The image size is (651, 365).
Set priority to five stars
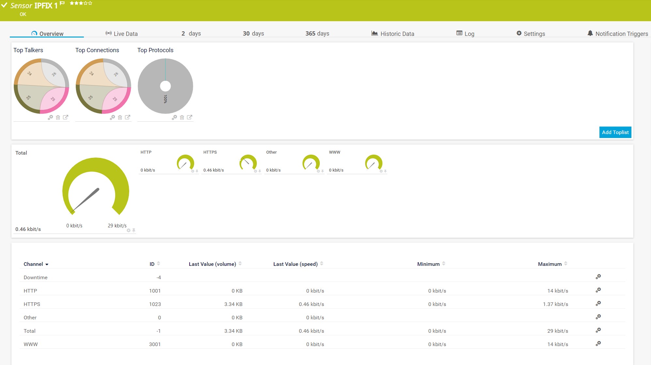pyautogui.click(x=90, y=3)
